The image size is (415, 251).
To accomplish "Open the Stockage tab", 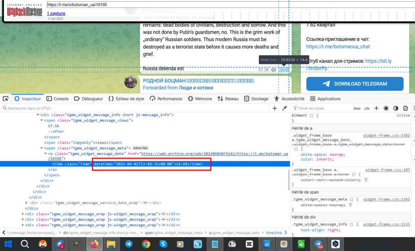I will (x=256, y=99).
